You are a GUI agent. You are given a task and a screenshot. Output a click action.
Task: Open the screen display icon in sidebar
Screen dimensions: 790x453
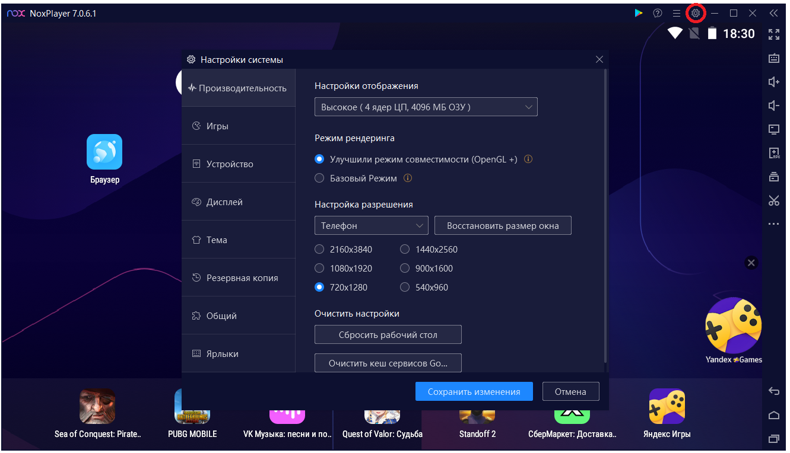(x=773, y=129)
